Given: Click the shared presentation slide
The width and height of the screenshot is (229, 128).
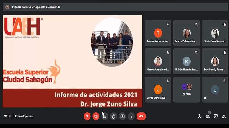Looking at the screenshot, I should coord(72,61).
